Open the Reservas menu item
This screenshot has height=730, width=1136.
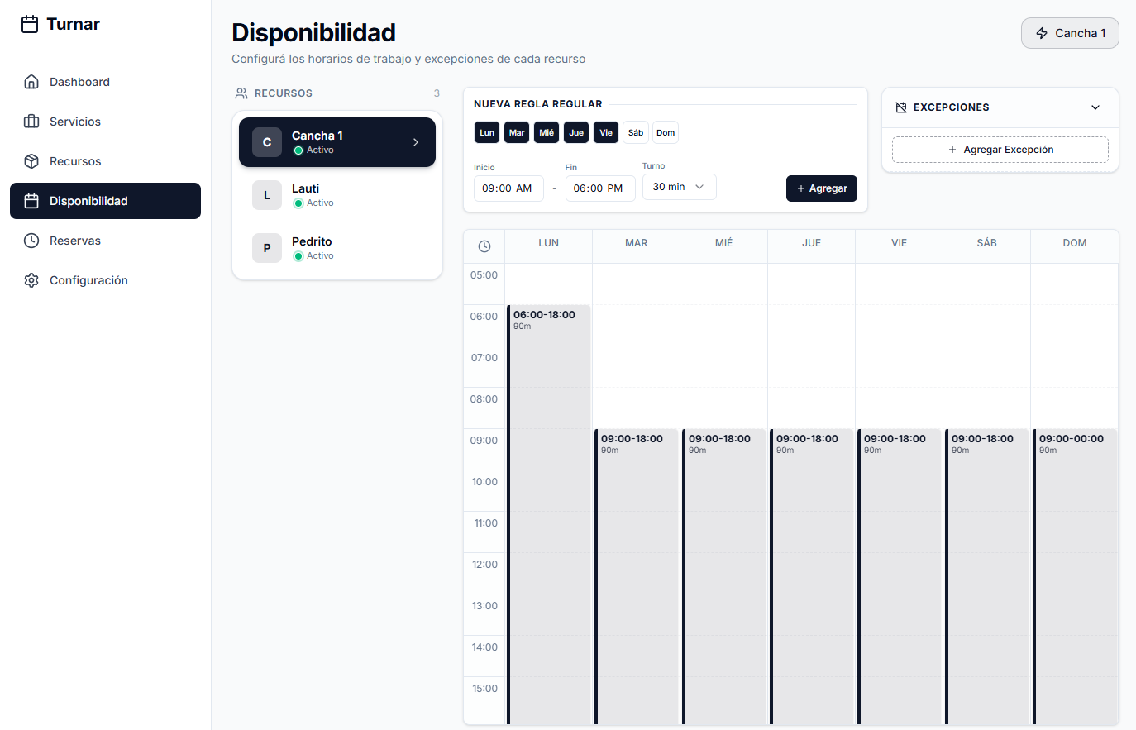[75, 241]
